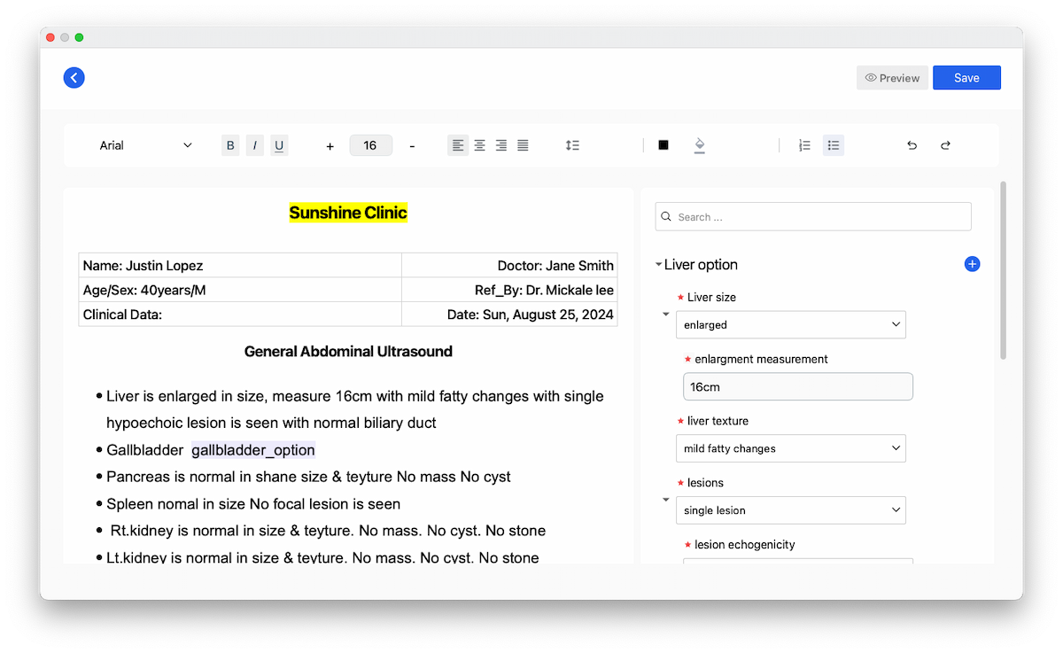Toggle the bulleted list
Screen dimensions: 1063x653
tap(834, 145)
